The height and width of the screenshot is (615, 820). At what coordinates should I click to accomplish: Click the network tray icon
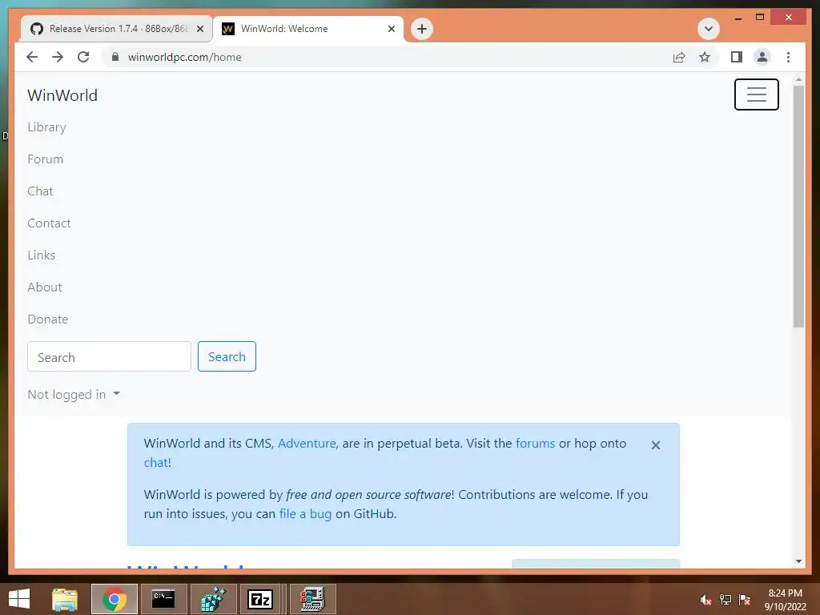tap(725, 600)
